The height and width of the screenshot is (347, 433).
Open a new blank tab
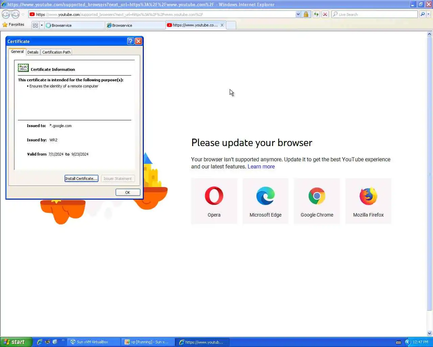click(231, 25)
